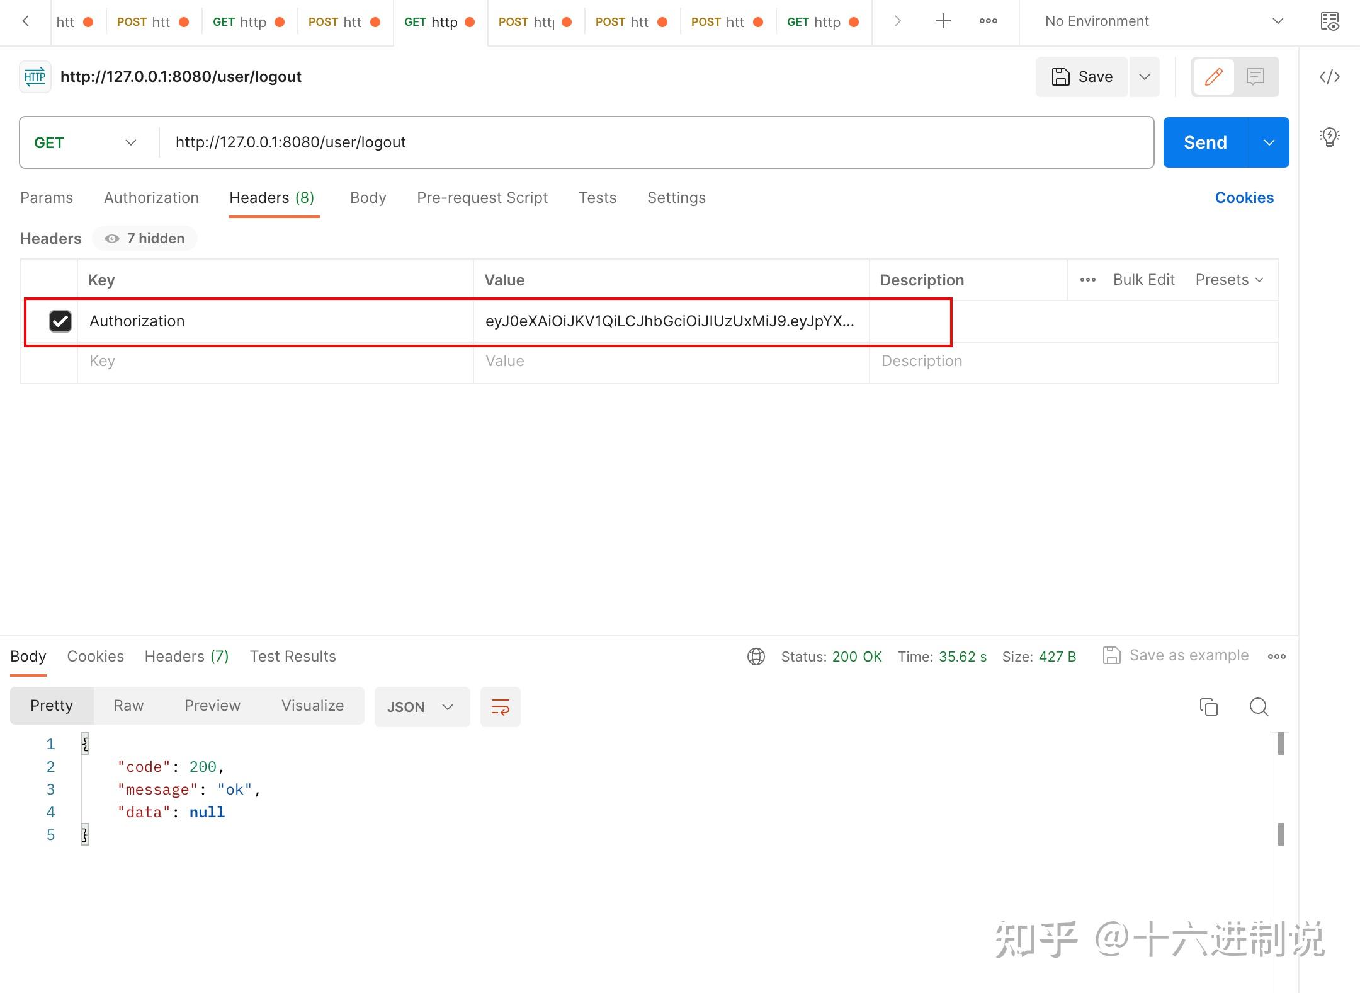Viewport: 1360px width, 993px height.
Task: Copy the response body
Action: (x=1208, y=706)
